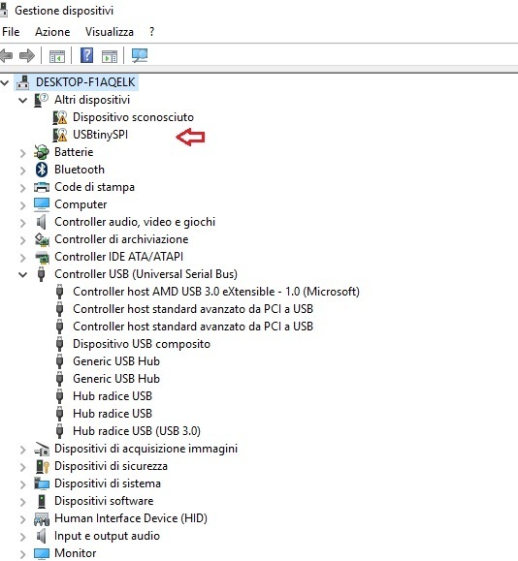
Task: Click the Monitor category icon
Action: tap(41, 553)
